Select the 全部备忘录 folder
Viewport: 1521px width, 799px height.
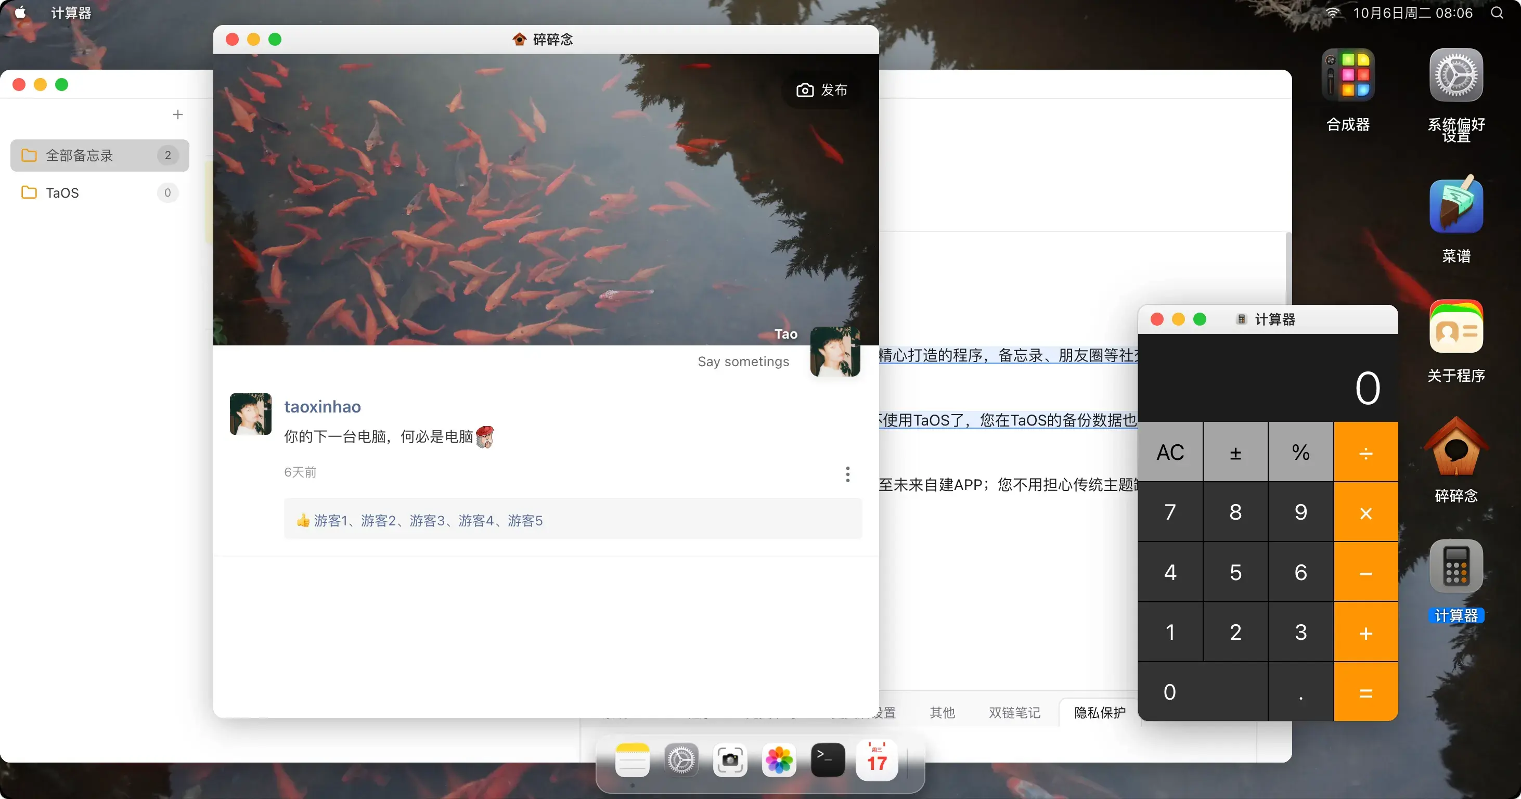100,156
